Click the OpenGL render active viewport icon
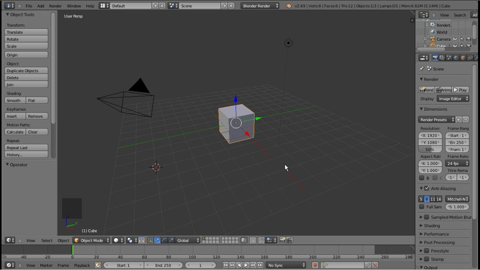Image resolution: width=480 pixels, height=270 pixels. 282,240
